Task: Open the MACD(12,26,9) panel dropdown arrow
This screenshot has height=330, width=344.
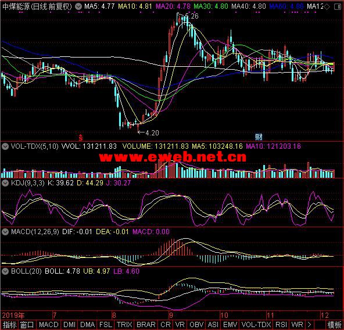Action: click(5, 232)
